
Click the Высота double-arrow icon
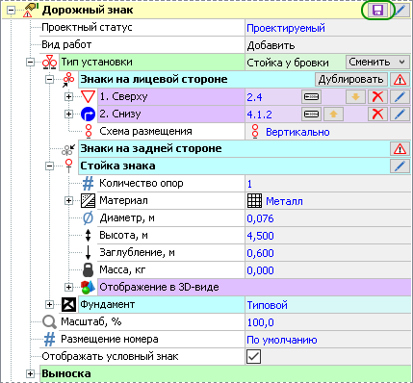pos(88,236)
